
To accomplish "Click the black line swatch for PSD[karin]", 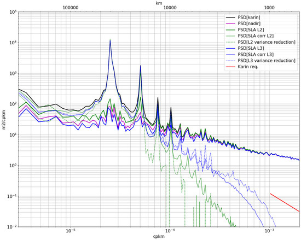I will pyautogui.click(x=230, y=17).
